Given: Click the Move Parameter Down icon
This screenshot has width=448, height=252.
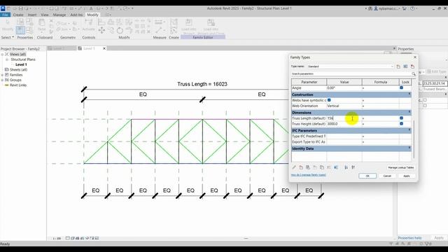Looking at the screenshot, I should [336, 167].
